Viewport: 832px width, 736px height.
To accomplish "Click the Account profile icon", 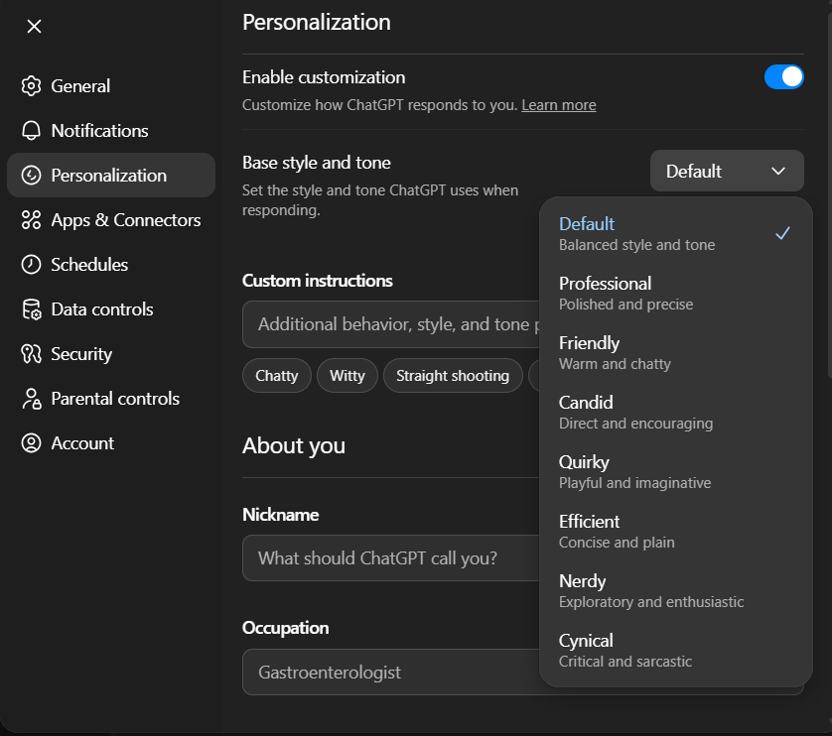I will pos(32,443).
